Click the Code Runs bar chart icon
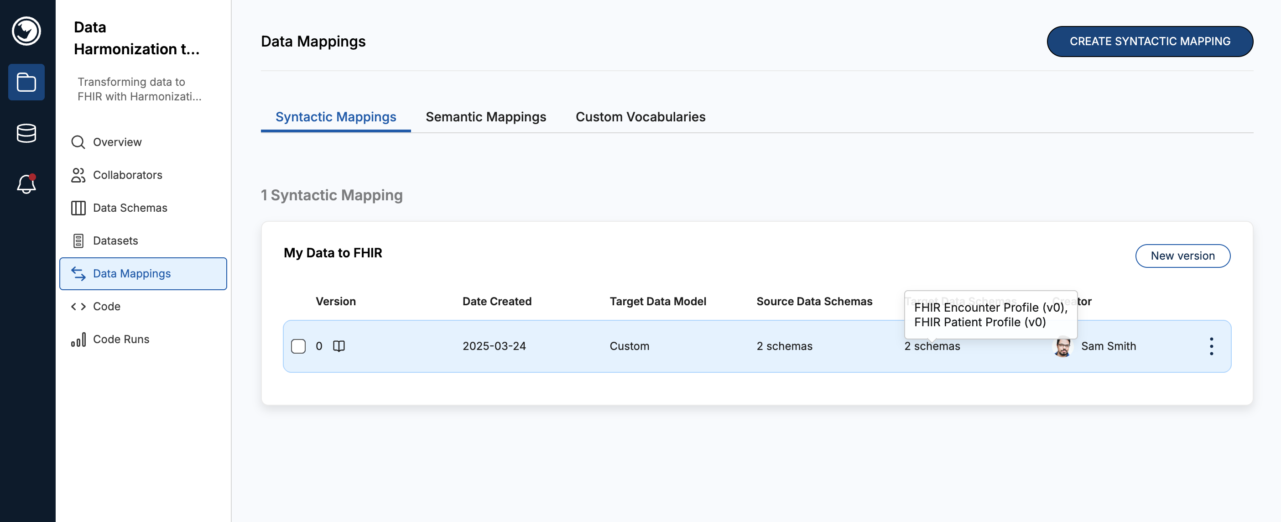 click(x=78, y=339)
